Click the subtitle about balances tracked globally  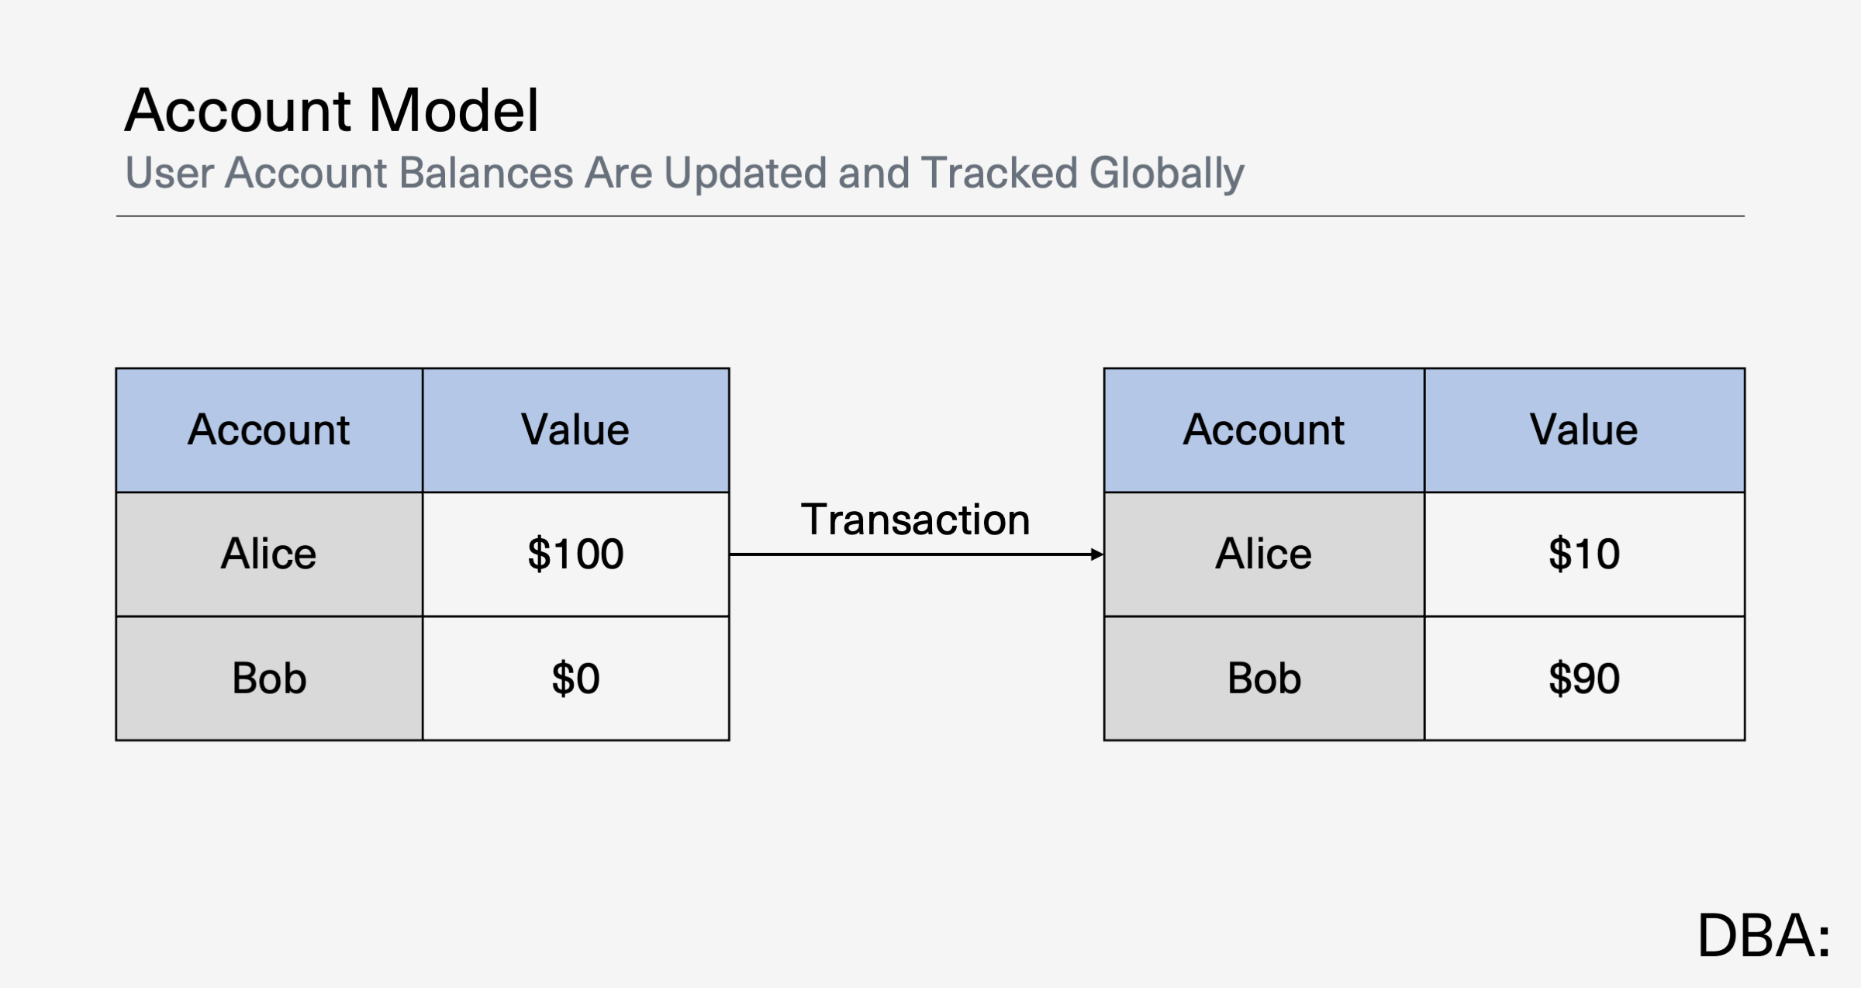tap(685, 173)
